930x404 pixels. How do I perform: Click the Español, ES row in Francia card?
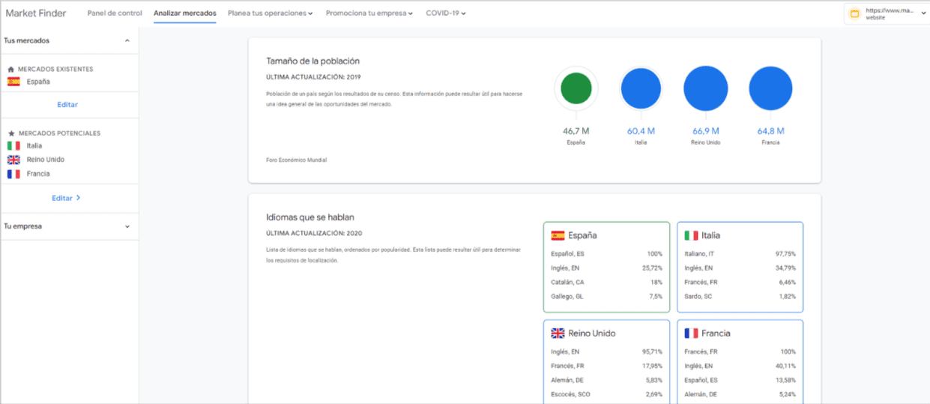click(x=740, y=380)
